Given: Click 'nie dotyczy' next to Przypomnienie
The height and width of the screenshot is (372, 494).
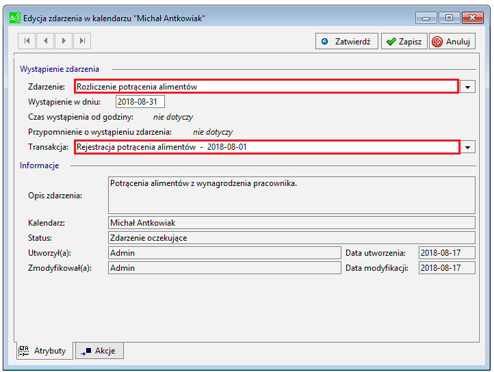Looking at the screenshot, I should click(x=213, y=132).
